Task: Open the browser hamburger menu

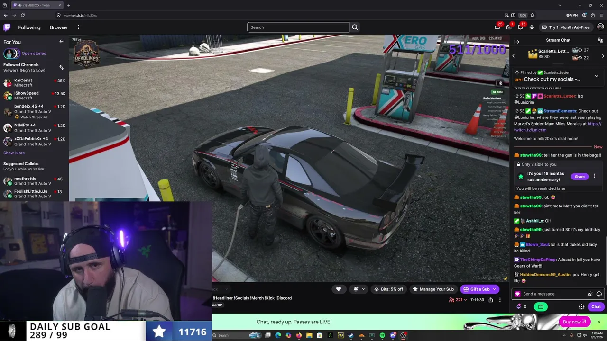Action: click(601, 15)
